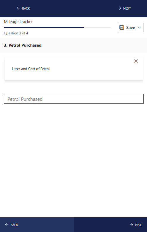
Task: Click the top BACK arrow icon
Action: 18,8
